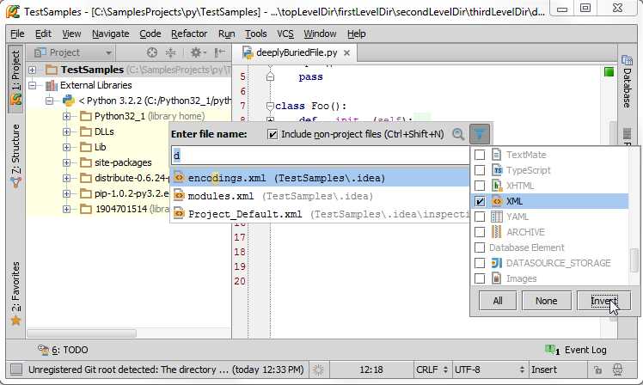Select Project_Default.xml in results
This screenshot has width=643, height=385.
coord(320,214)
